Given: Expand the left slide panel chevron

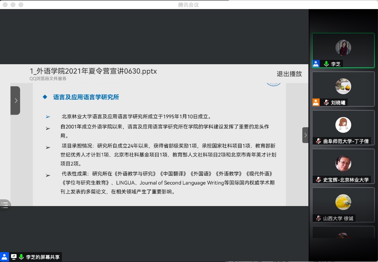Looking at the screenshot, I should (x=16, y=100).
